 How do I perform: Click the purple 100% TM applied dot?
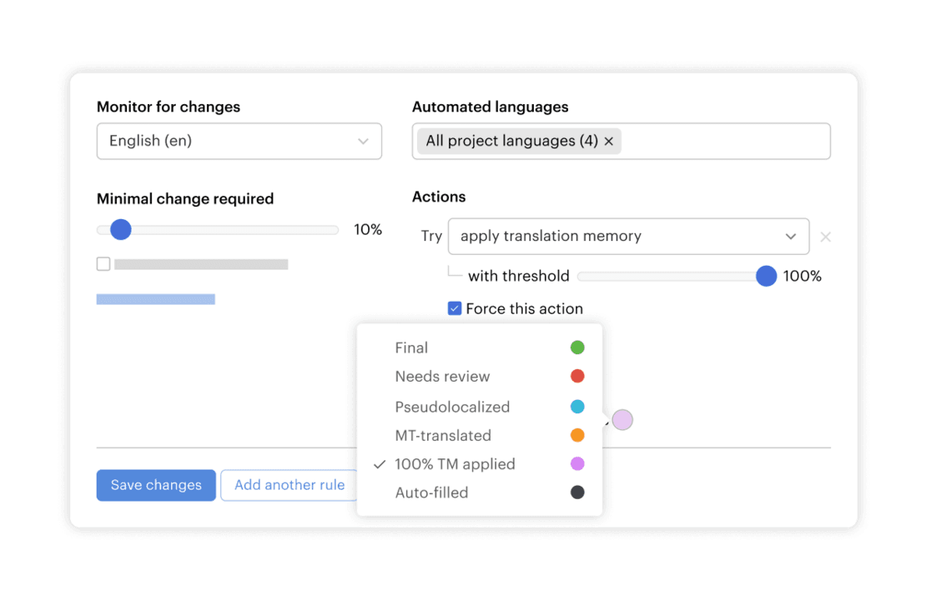[x=577, y=464]
